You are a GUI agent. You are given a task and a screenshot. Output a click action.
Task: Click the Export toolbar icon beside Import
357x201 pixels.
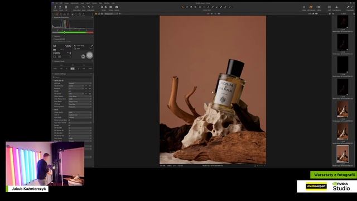[61, 7]
